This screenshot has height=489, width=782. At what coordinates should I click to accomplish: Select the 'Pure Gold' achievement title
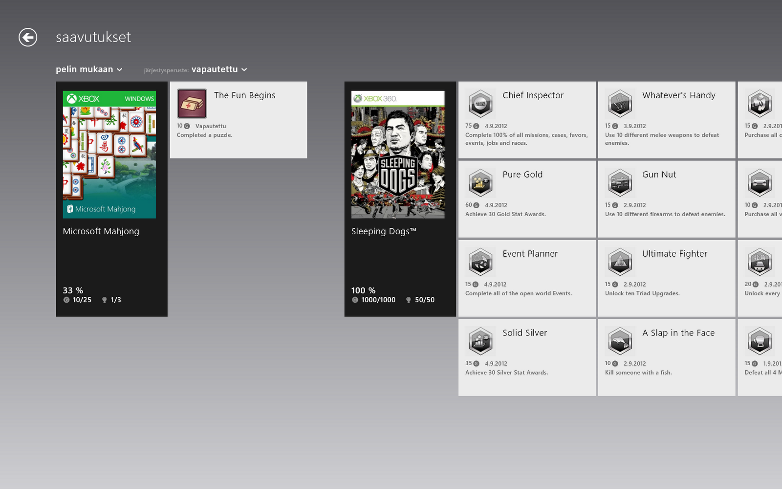click(522, 175)
